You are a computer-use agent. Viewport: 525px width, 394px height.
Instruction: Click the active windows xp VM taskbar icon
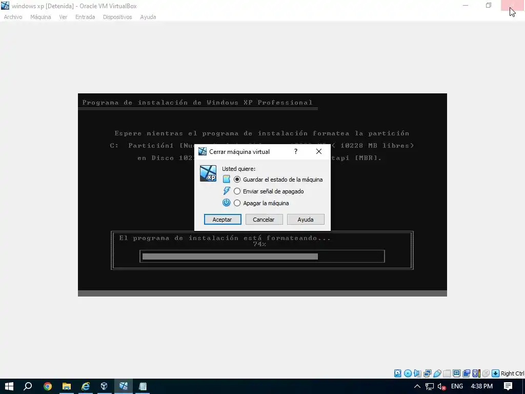pyautogui.click(x=124, y=386)
